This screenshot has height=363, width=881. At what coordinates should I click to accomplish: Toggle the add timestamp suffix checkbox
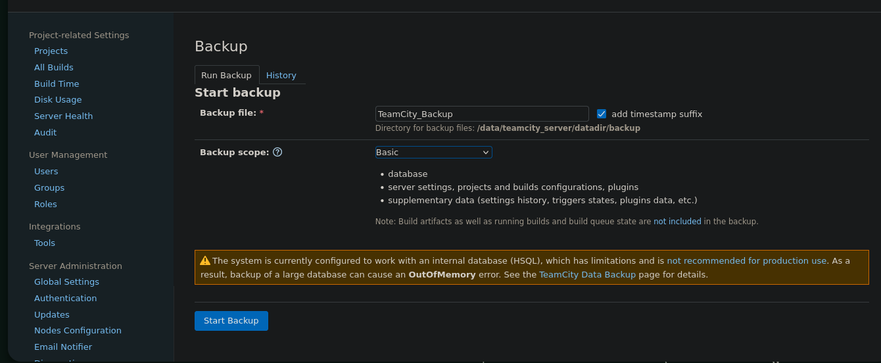(x=601, y=114)
